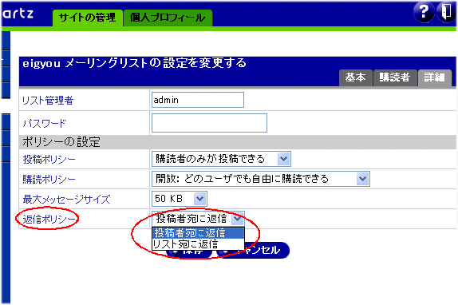Click the パスワード input field
The image size is (458, 305).
pyautogui.click(x=209, y=123)
